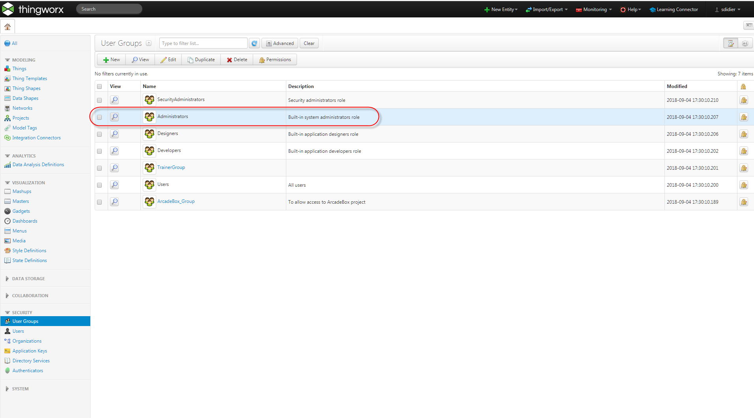Click the Advanced filter button
Screen dimensions: 754x418
click(280, 43)
